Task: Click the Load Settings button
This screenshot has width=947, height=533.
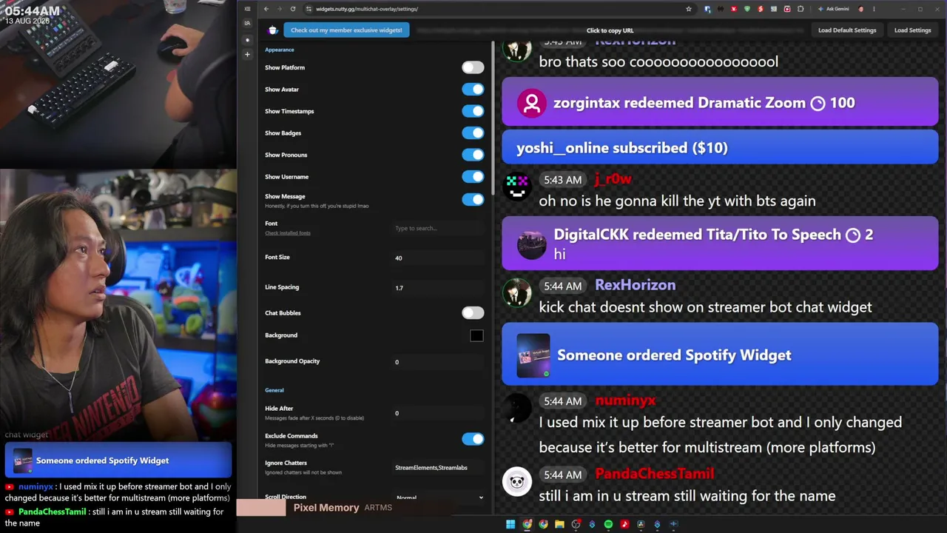Action: coord(912,30)
